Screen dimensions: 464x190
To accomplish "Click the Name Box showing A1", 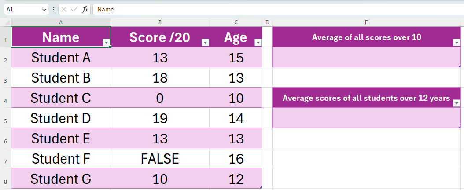I will click(22, 9).
